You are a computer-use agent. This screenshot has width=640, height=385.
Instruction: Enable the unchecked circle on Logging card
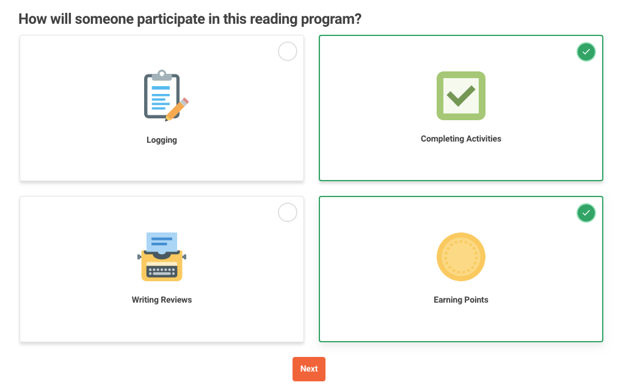point(288,51)
